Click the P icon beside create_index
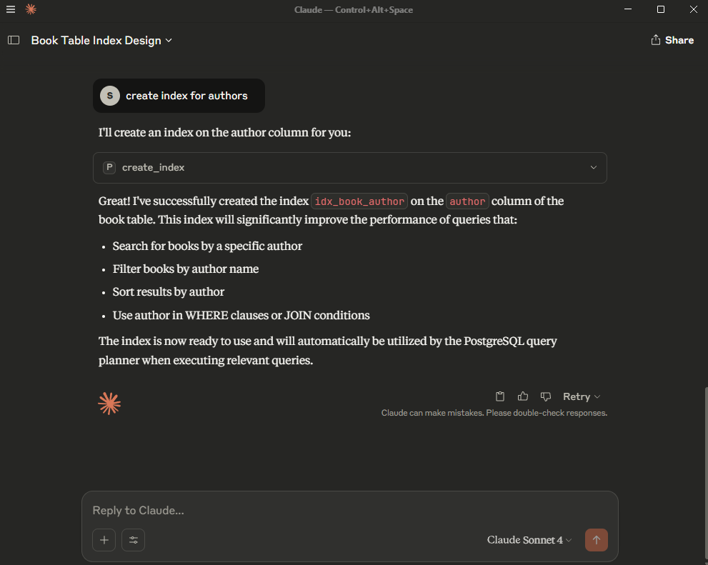 click(109, 167)
